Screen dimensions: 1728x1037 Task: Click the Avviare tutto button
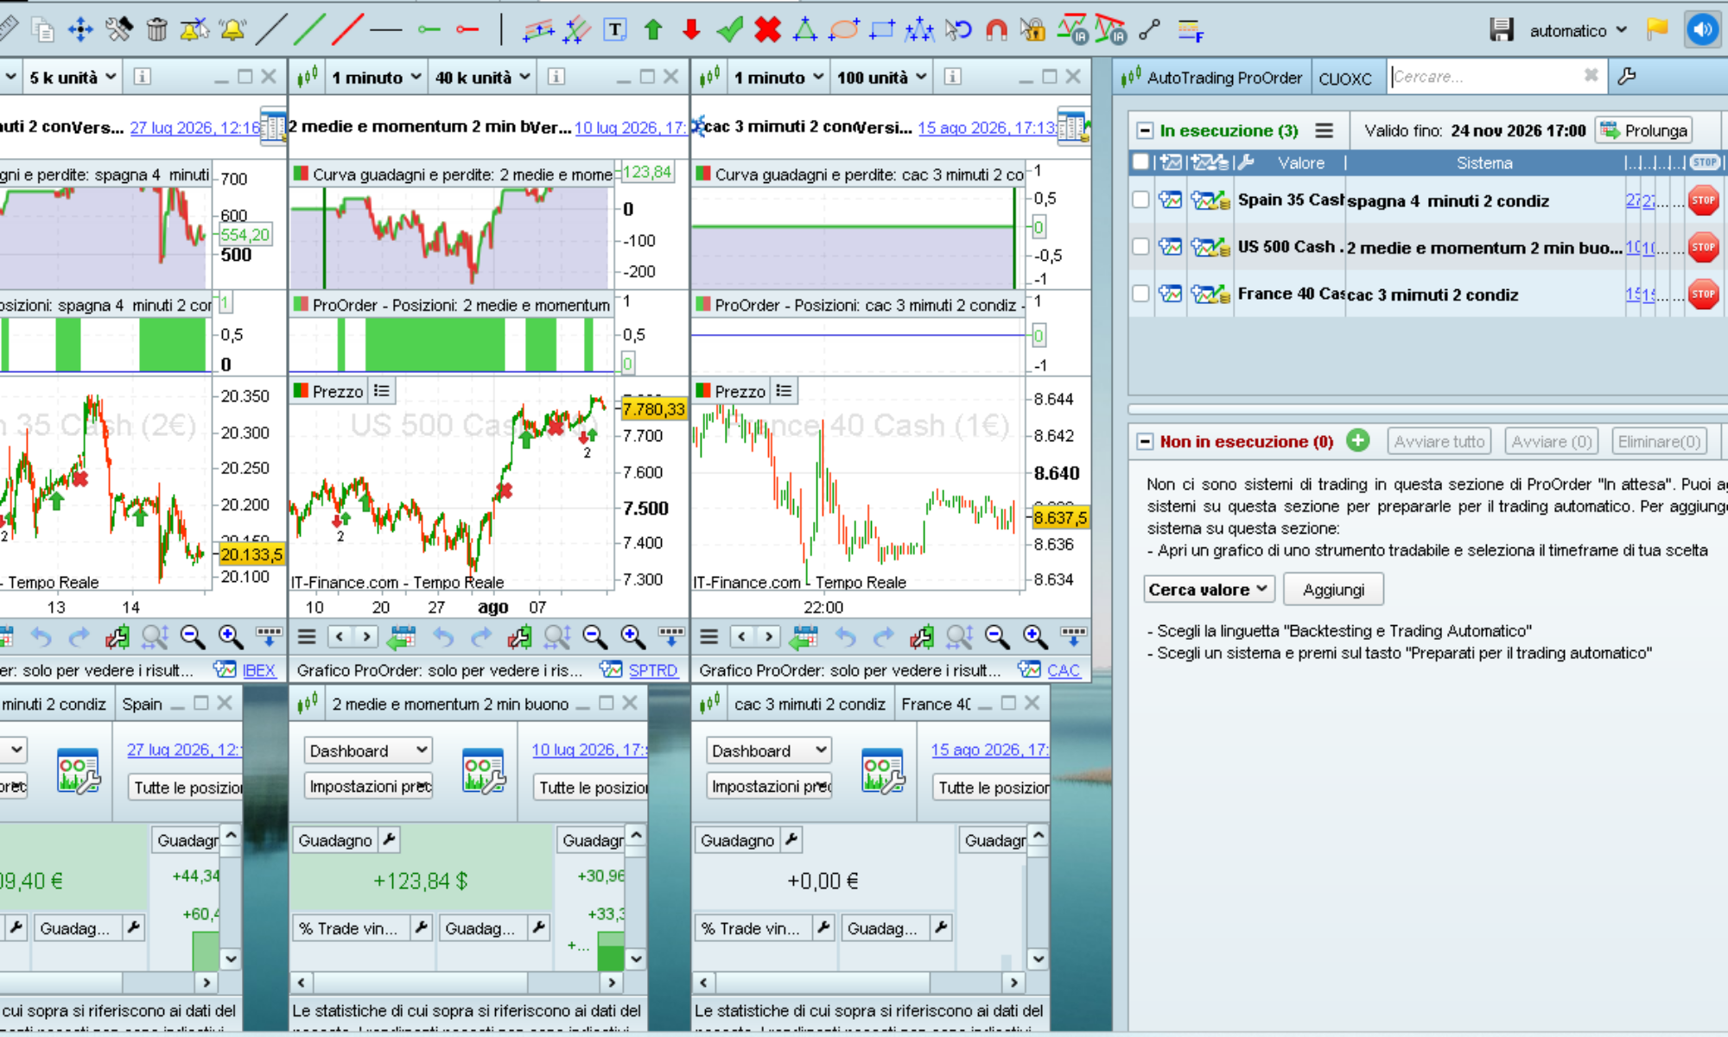click(x=1439, y=441)
